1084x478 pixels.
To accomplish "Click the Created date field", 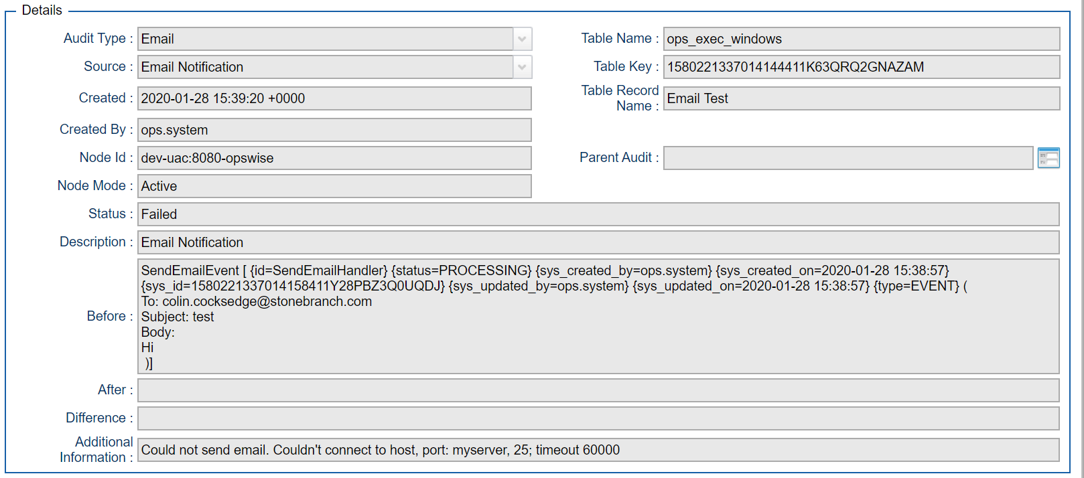I will pos(334,98).
